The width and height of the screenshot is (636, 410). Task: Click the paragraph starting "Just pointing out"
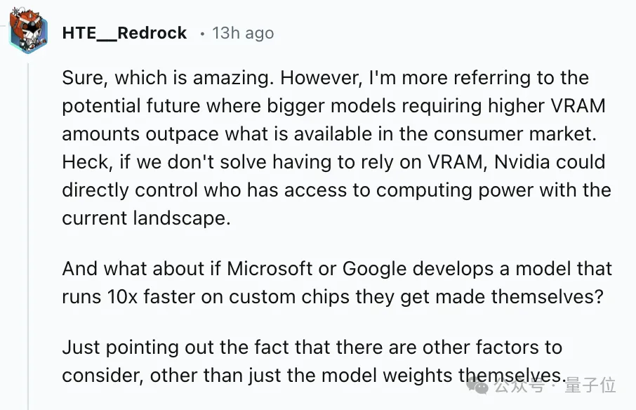(312, 361)
